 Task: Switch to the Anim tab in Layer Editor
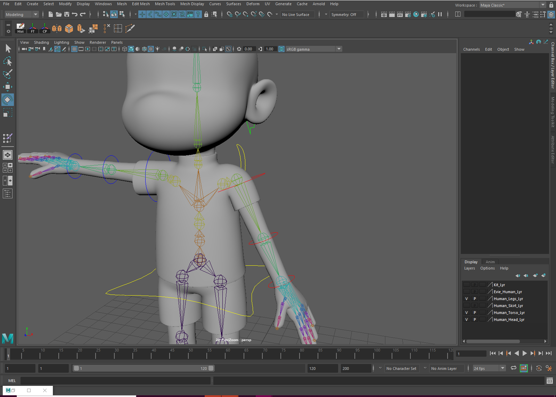coord(490,262)
